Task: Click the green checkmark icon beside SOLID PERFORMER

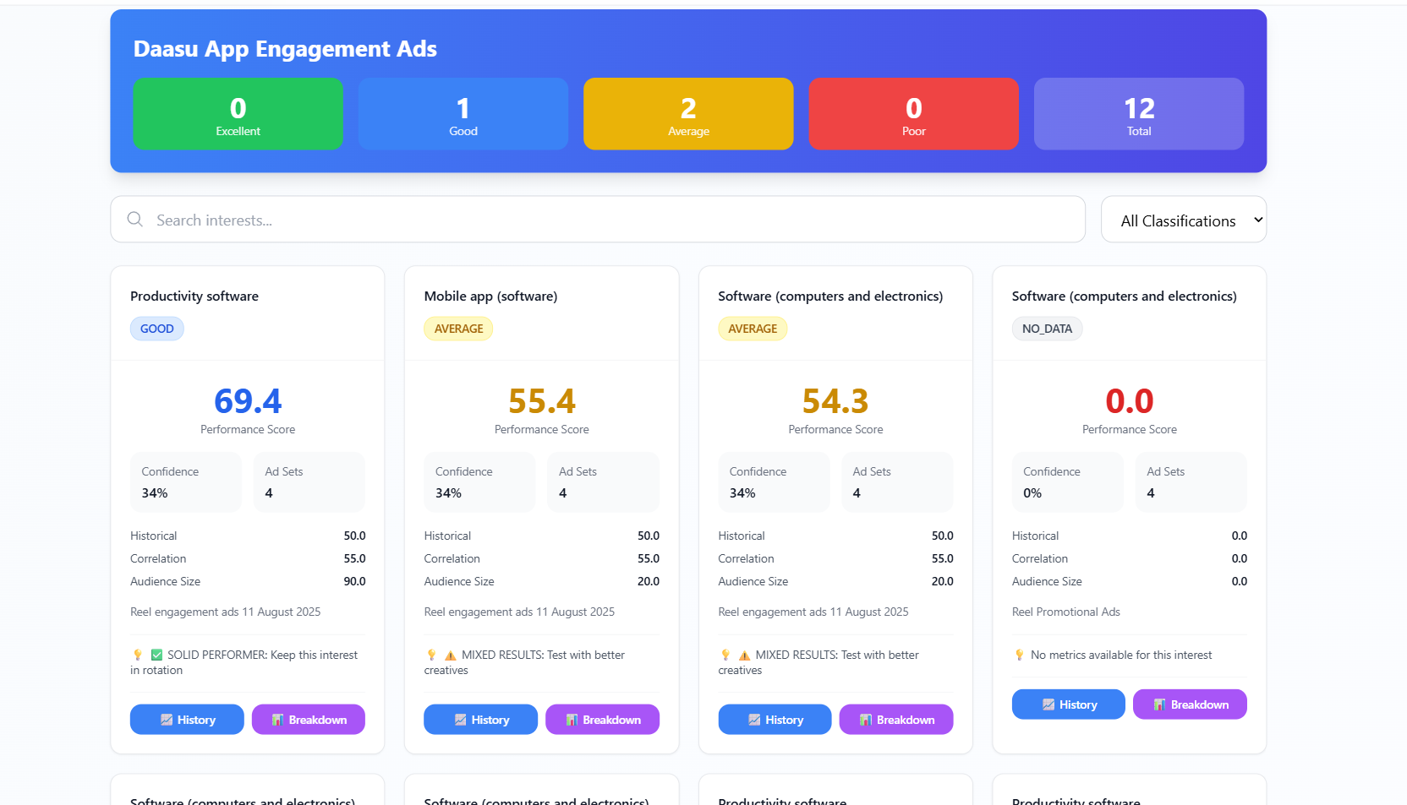Action: tap(155, 655)
